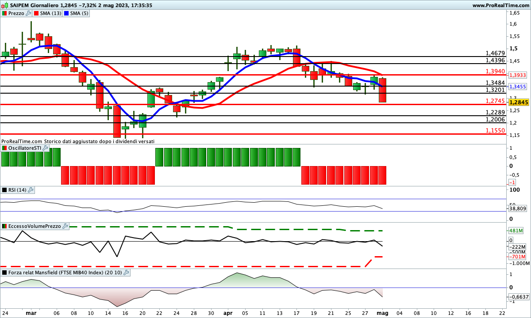Click the 1,3201 level label
This screenshot has height=318, width=531.
pos(495,90)
